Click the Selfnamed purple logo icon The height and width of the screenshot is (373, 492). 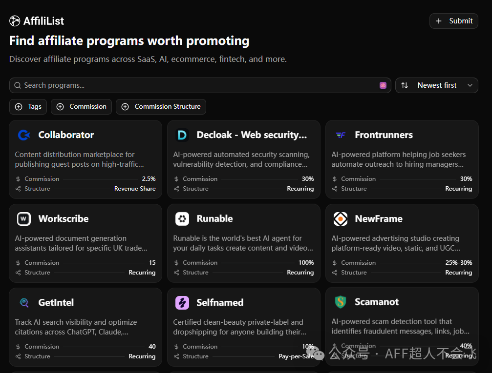[182, 302]
